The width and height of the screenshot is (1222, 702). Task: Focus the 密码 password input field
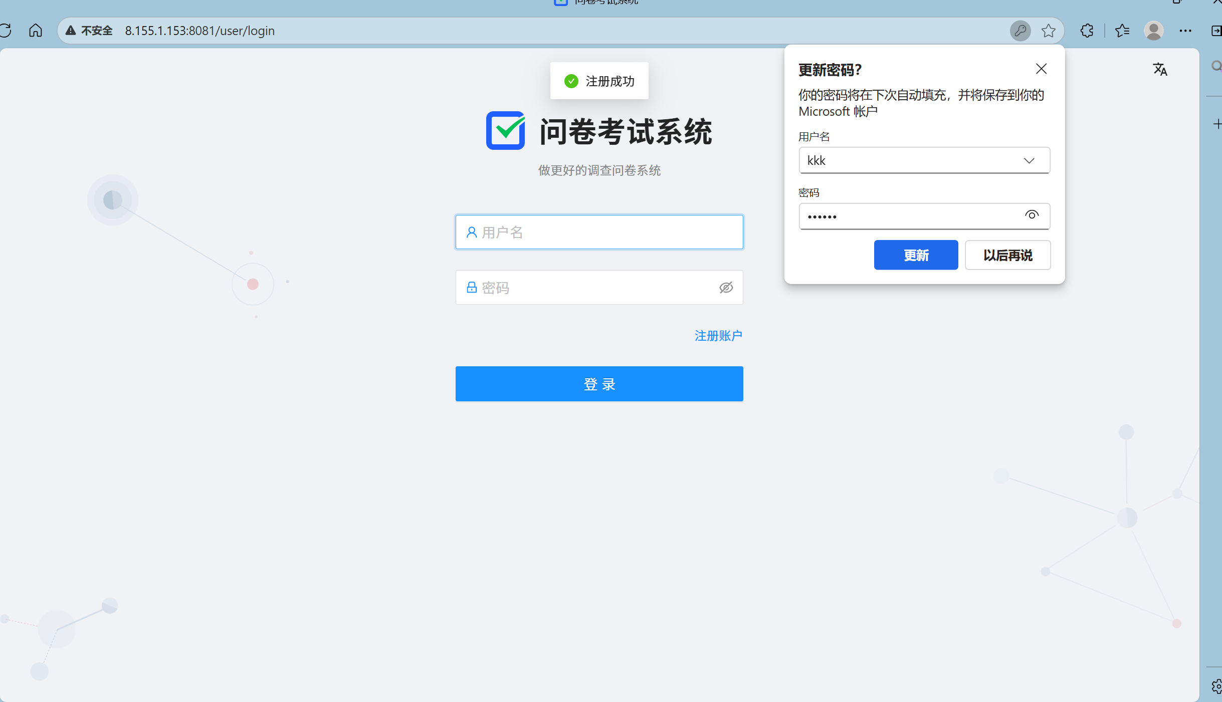click(591, 288)
